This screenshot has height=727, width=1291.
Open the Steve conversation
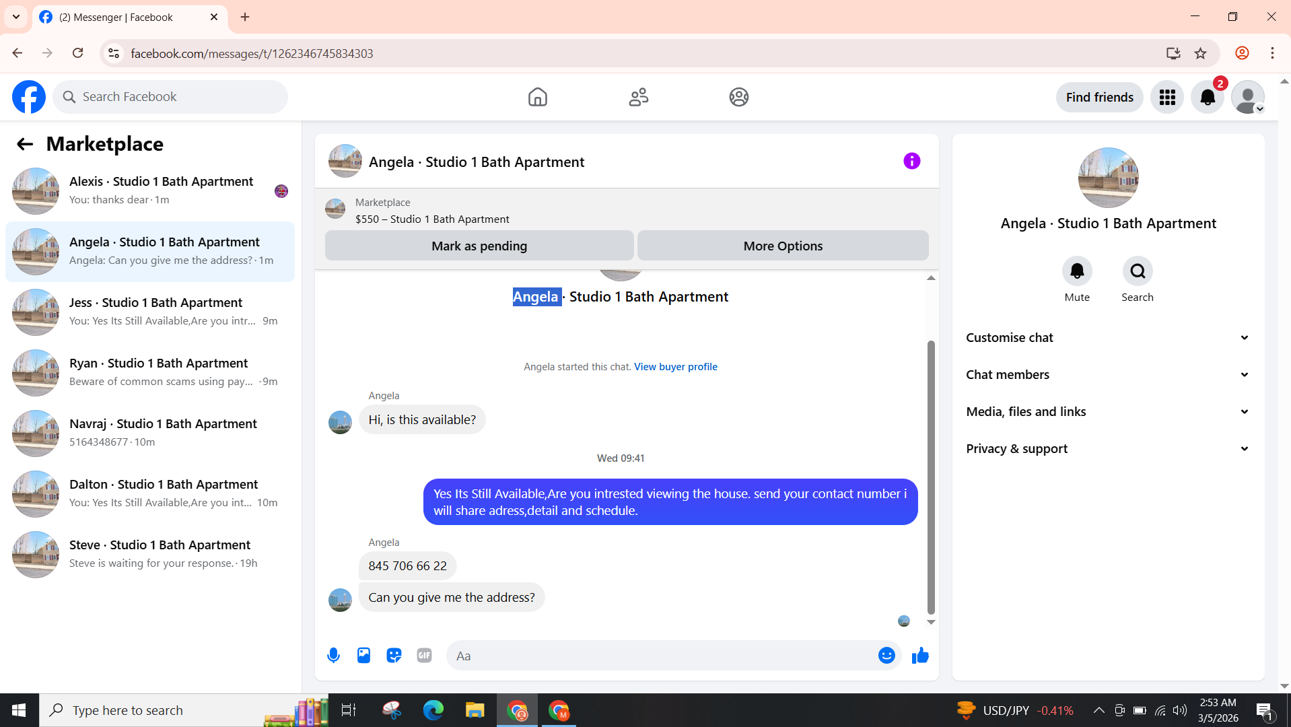(x=150, y=555)
